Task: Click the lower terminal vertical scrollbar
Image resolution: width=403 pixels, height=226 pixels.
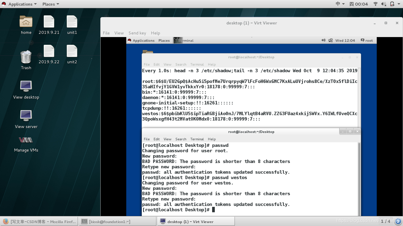Action: tap(359, 179)
